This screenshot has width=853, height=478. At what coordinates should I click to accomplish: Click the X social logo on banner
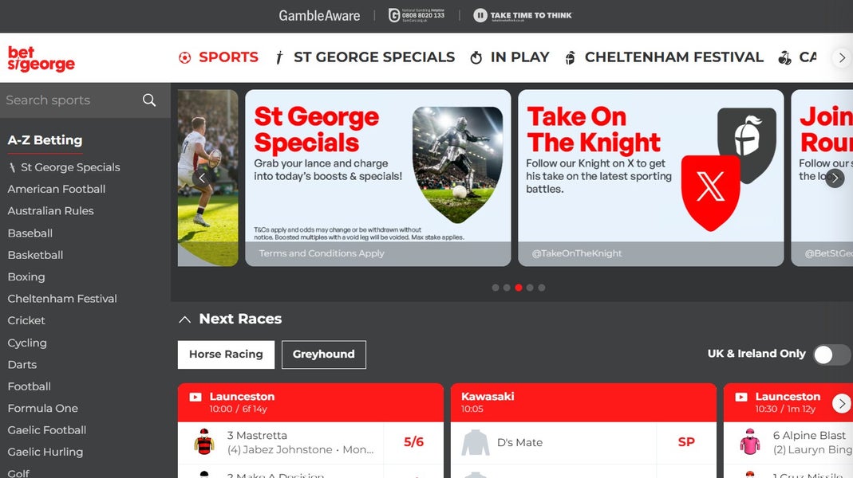tap(710, 192)
